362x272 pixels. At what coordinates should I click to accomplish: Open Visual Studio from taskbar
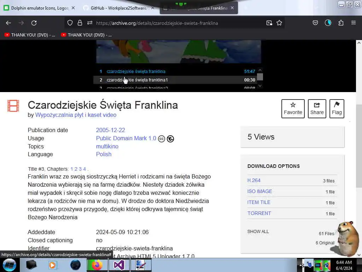point(119,265)
